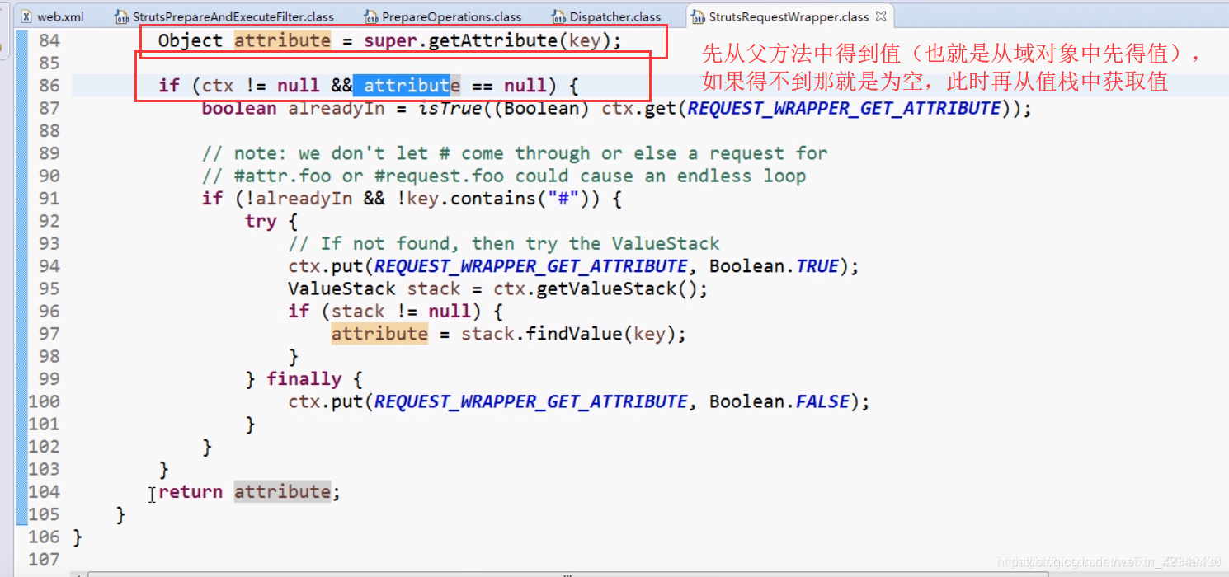Click line number 107 in the gutter
Image resolution: width=1229 pixels, height=577 pixels.
(45, 559)
